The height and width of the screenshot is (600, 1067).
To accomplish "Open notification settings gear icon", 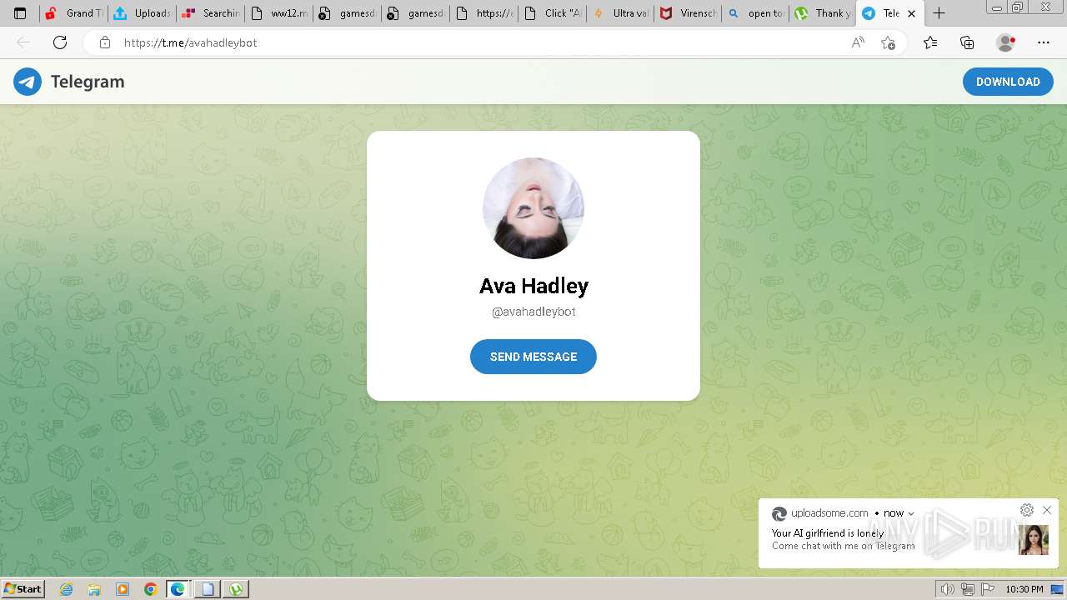I will coord(1027,510).
